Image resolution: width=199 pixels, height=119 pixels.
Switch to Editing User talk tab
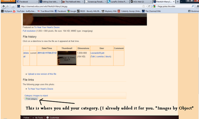tap(50, 2)
